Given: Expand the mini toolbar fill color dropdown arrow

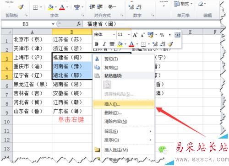Looking at the screenshot, I should pos(125,44).
